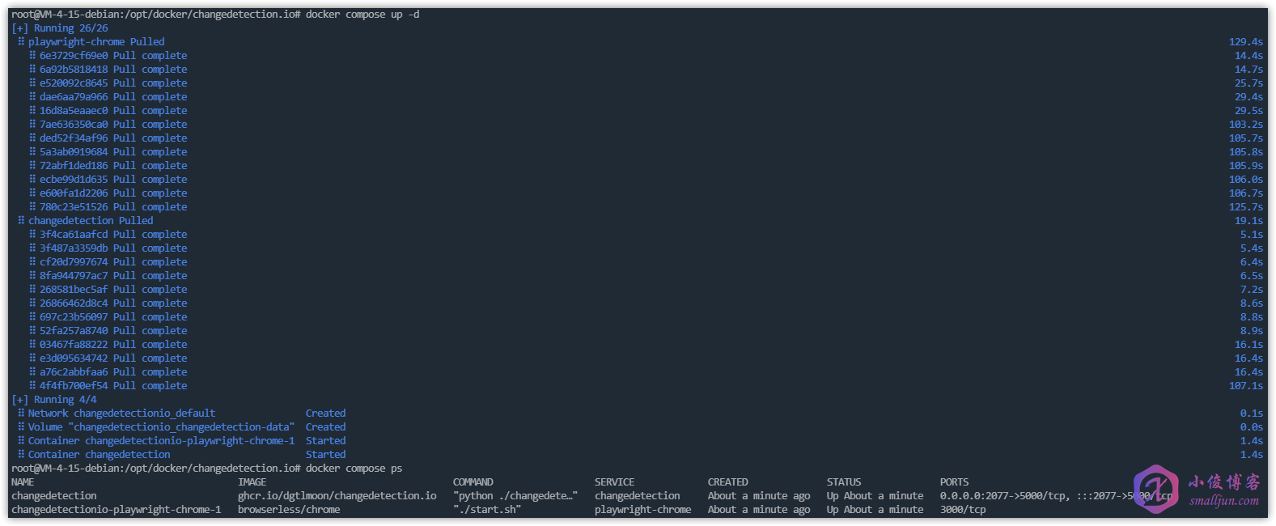Click 'Created' status on the Network line
This screenshot has height=526, width=1276.
[x=326, y=414]
